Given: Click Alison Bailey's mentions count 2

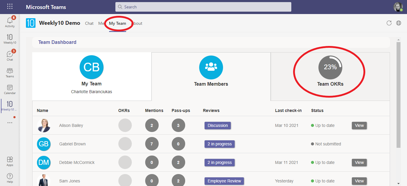Looking at the screenshot, I should (152, 125).
